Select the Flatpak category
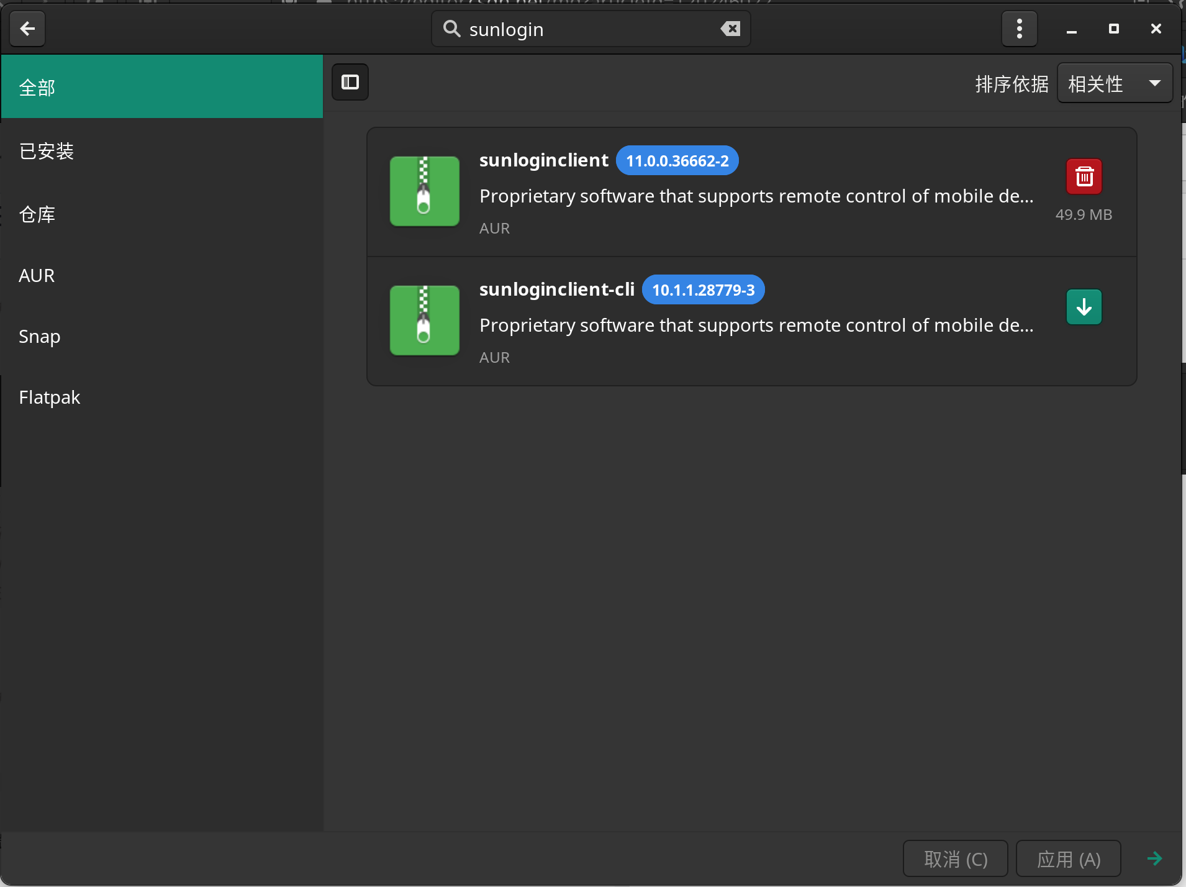 pos(162,397)
